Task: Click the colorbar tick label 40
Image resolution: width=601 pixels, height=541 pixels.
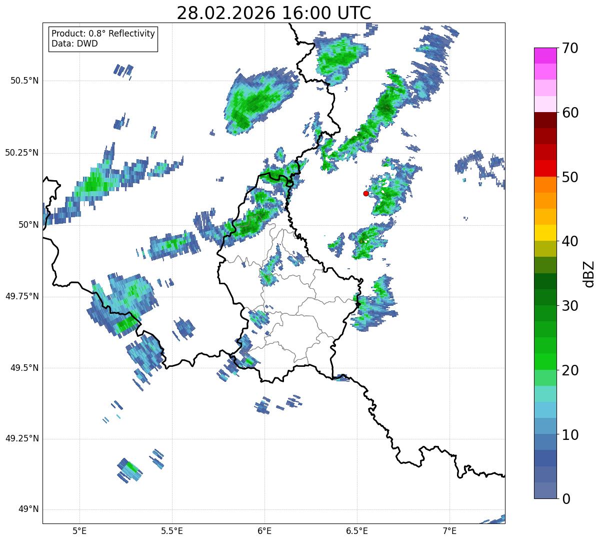Action: pyautogui.click(x=570, y=241)
